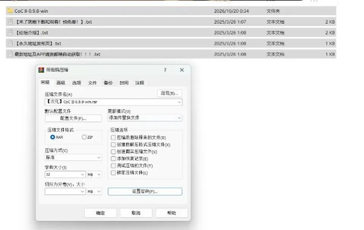The width and height of the screenshot is (364, 230).
Task: Open the 字典大小 dropdown showing 32
Action: click(x=65, y=174)
